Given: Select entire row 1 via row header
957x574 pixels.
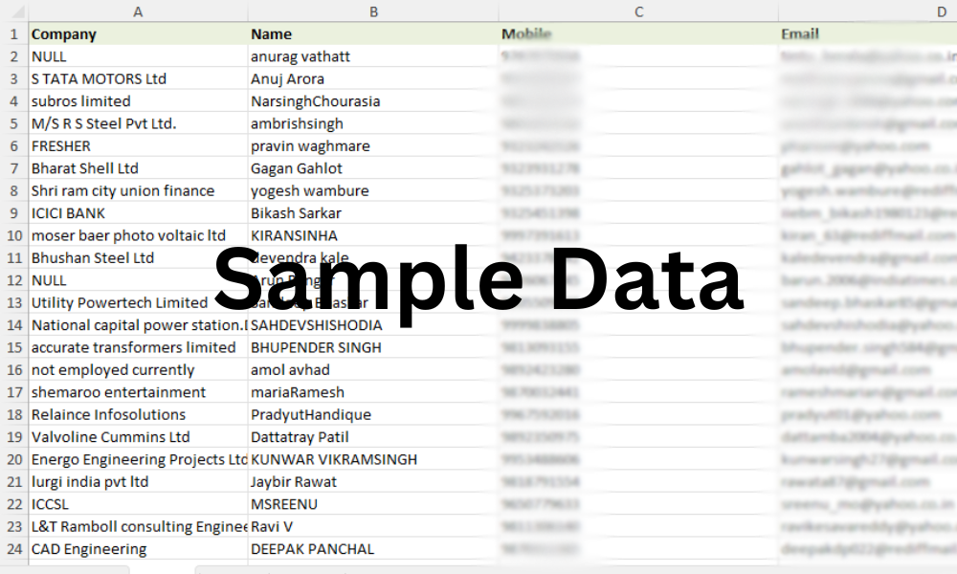Looking at the screenshot, I should (x=14, y=34).
